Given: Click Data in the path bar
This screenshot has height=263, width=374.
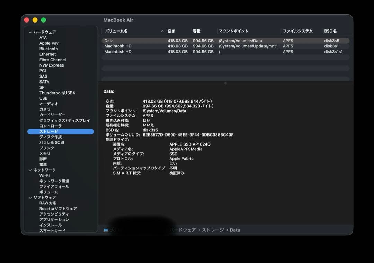Looking at the screenshot, I should (235, 230).
